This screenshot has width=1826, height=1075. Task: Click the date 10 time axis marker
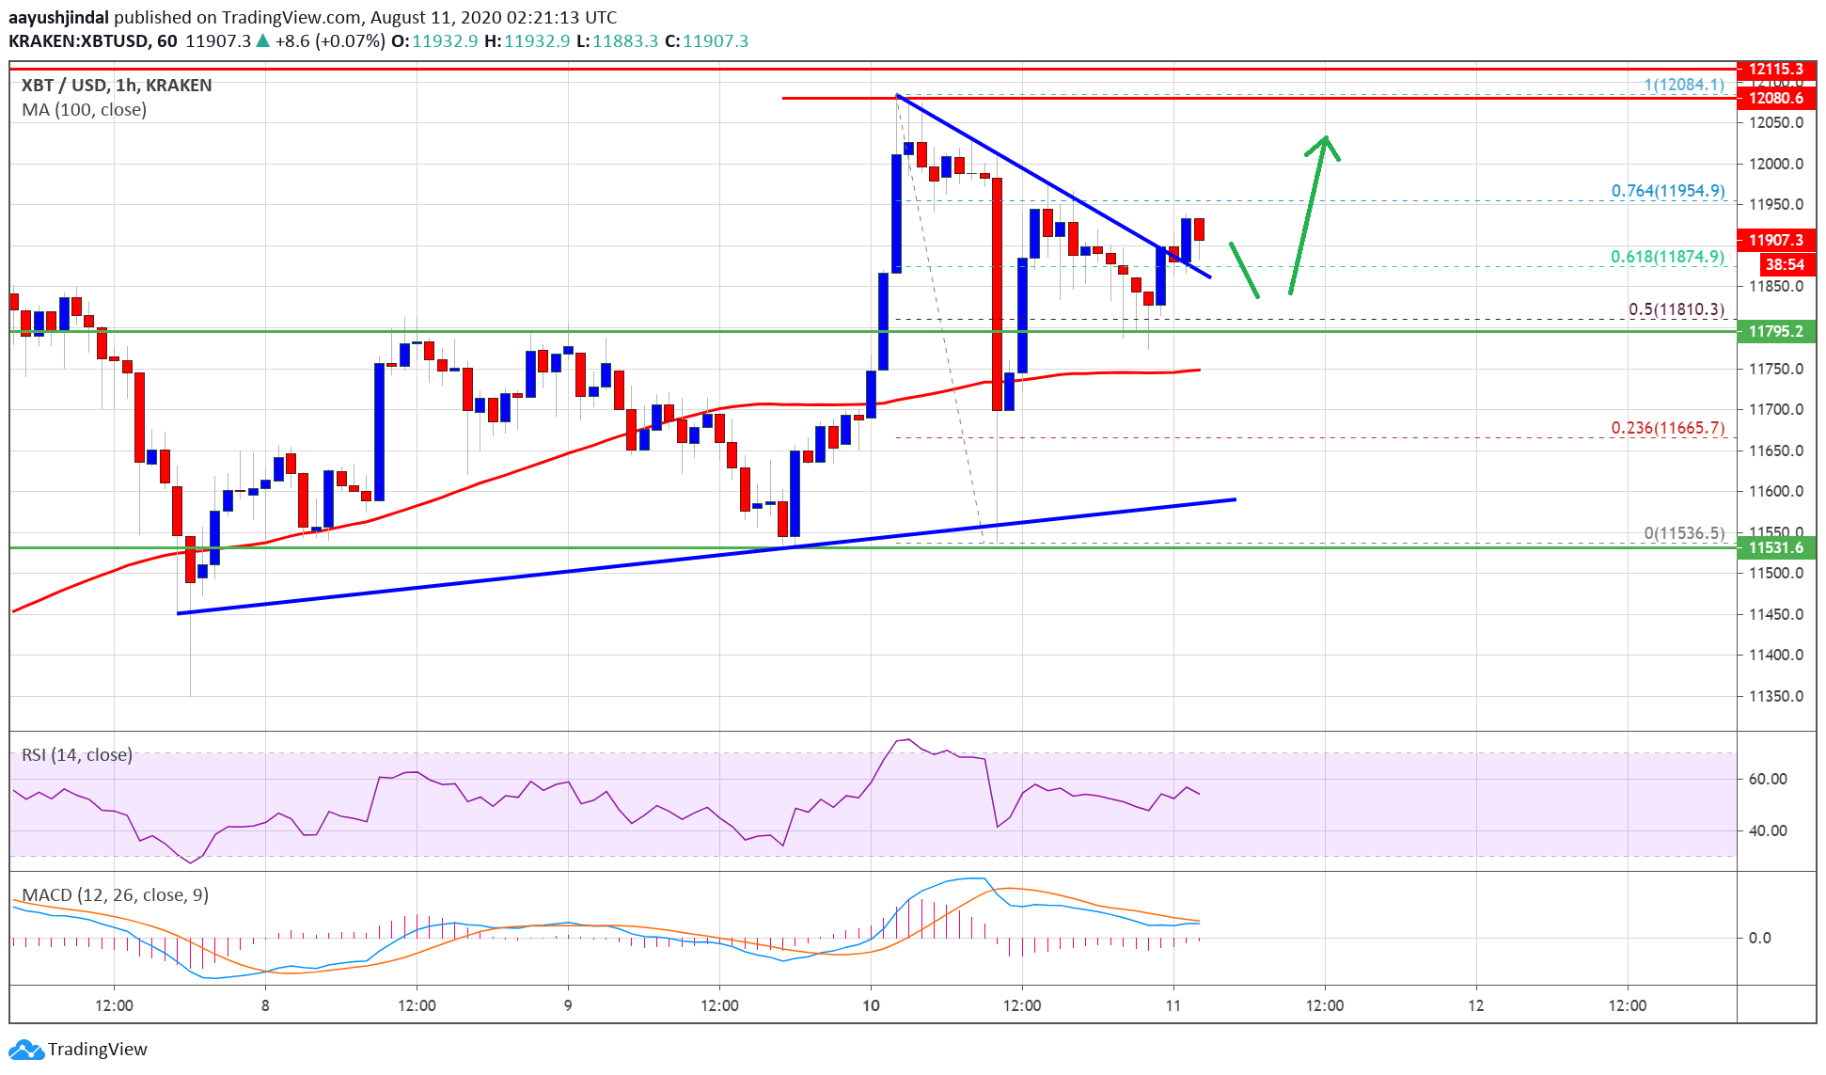871,1005
